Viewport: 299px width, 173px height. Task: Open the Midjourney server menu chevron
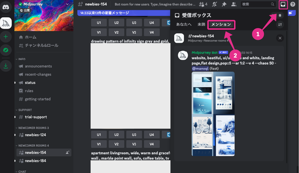point(67,4)
